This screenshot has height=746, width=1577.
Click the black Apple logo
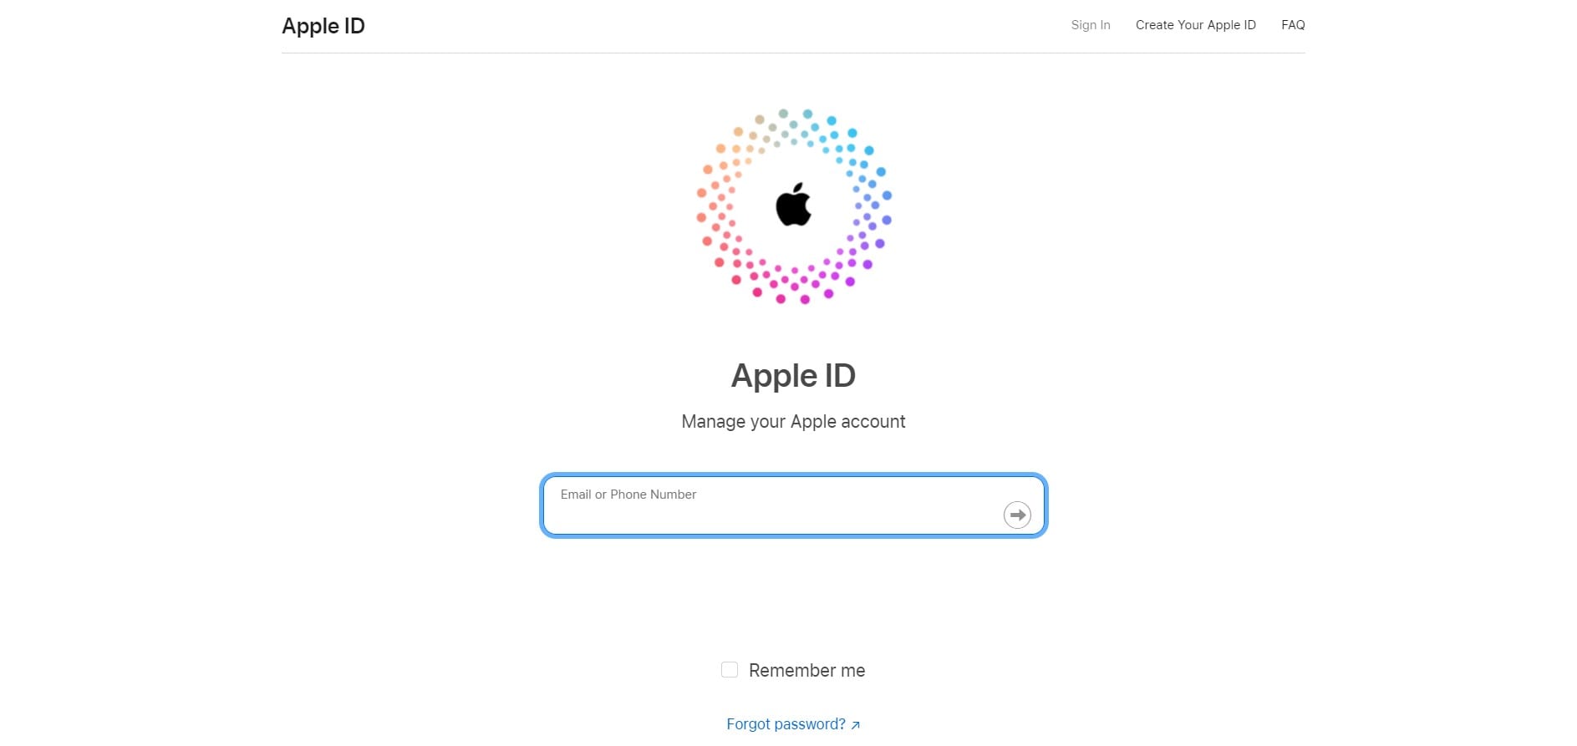[793, 205]
